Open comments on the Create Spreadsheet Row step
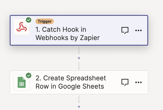Image resolution: width=163 pixels, height=110 pixels. click(x=125, y=82)
